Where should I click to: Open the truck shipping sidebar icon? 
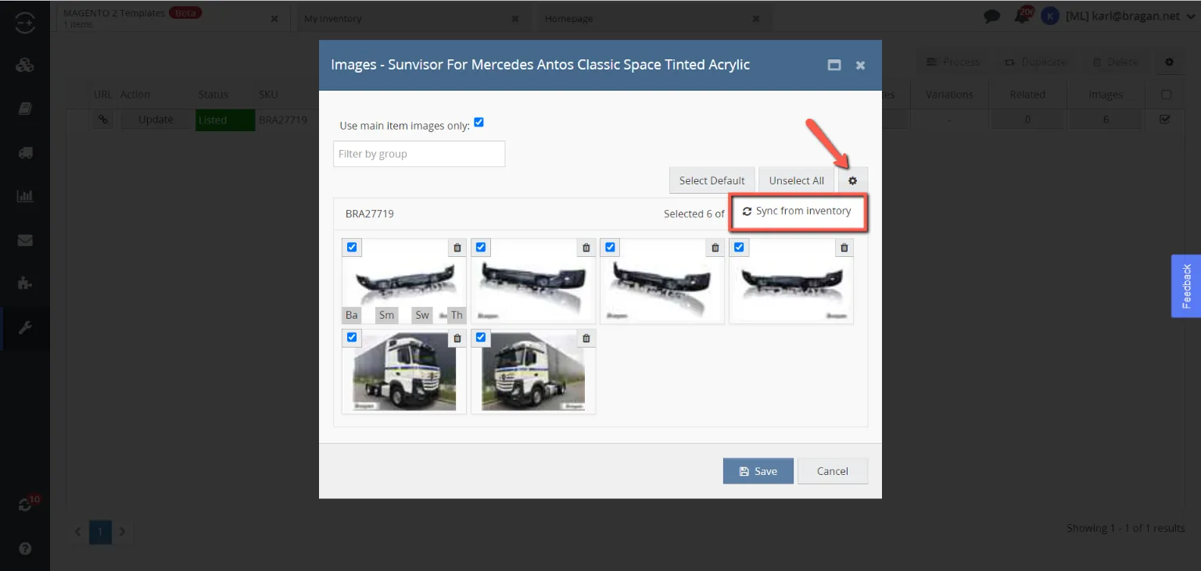coord(25,153)
